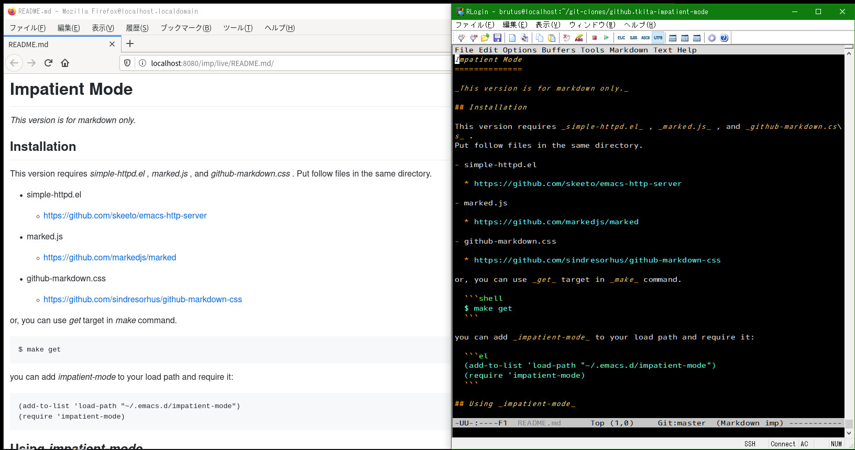
Task: Open Firefox ブックマーク(B) menu
Action: point(186,28)
